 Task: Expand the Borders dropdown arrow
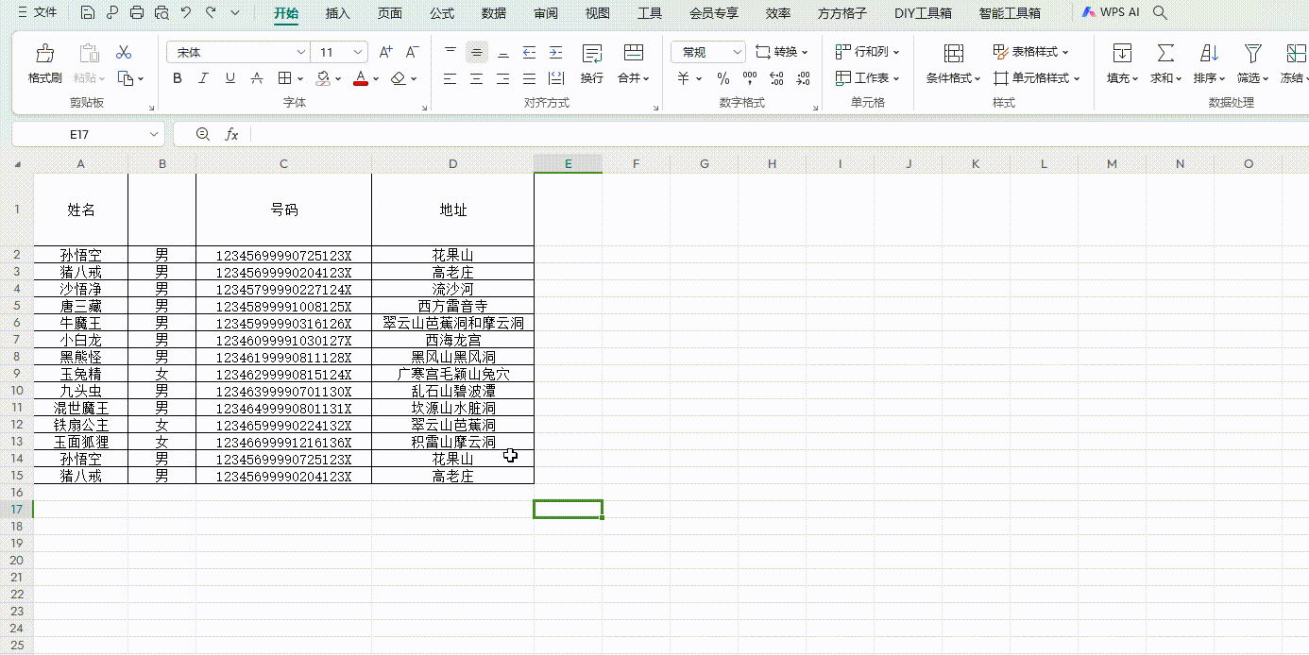300,79
